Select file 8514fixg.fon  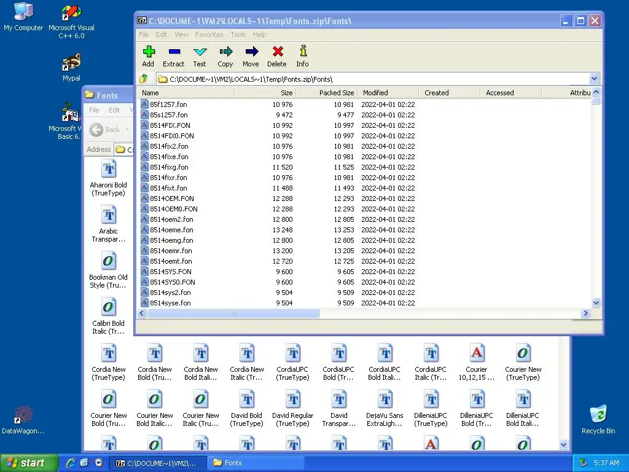click(x=169, y=167)
